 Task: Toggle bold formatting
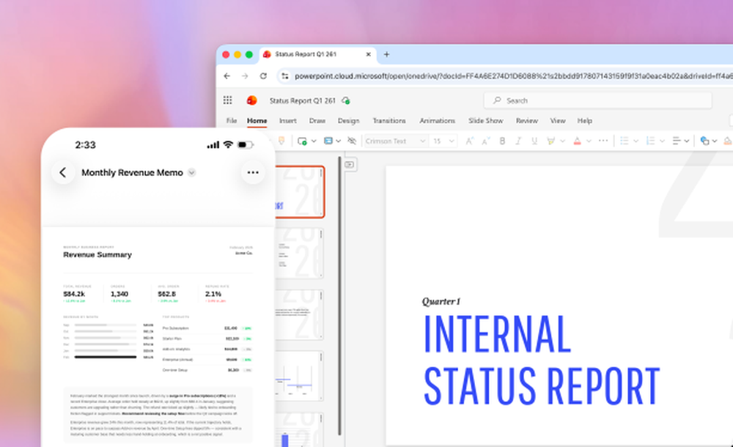501,141
